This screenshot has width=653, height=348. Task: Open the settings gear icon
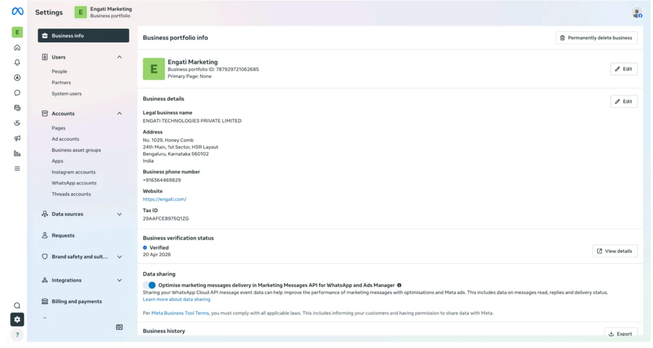click(x=17, y=320)
